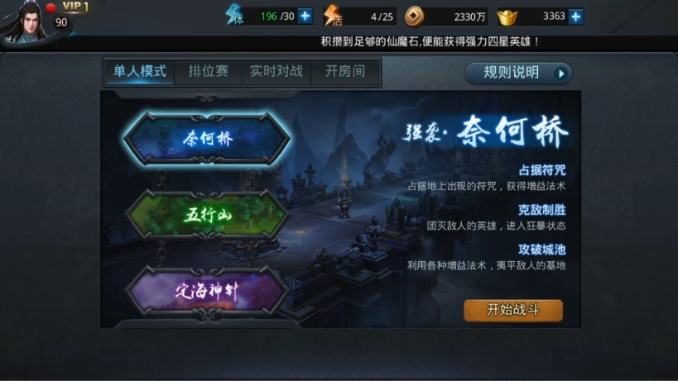This screenshot has width=678, height=381.
Task: Tap the orange vitality lightning icon
Action: pos(333,16)
